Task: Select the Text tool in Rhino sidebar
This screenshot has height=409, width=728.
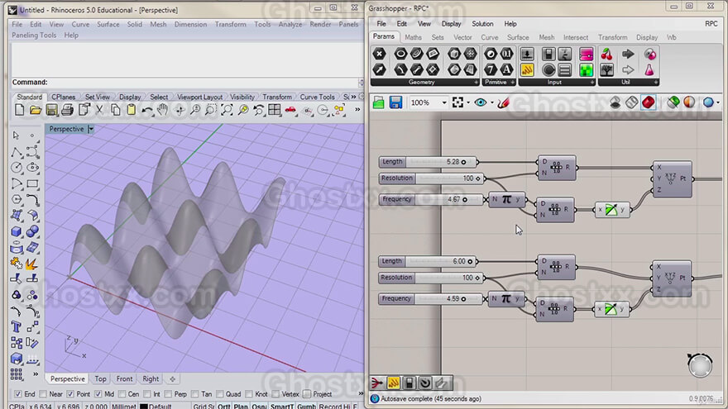Action: pyautogui.click(x=17, y=327)
